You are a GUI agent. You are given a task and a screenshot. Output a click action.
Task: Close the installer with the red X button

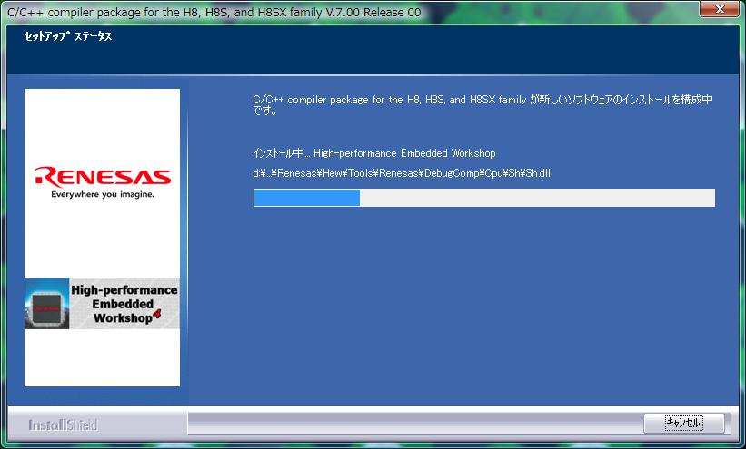point(721,9)
